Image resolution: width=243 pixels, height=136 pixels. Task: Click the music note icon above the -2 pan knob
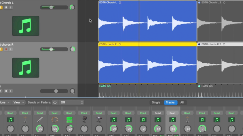point(143,120)
